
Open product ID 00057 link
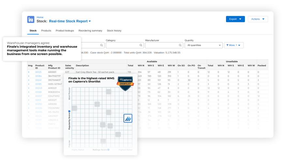pos(38,96)
